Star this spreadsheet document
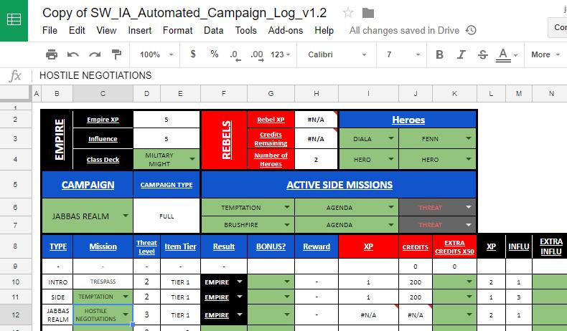 (348, 13)
